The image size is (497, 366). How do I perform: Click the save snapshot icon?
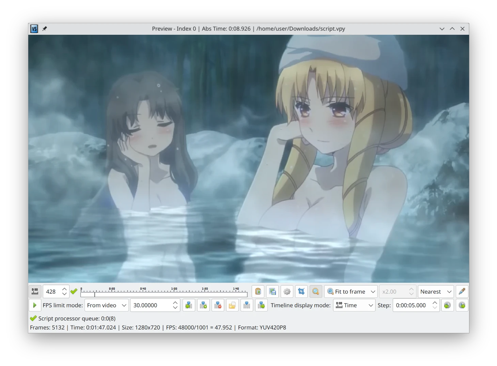point(273,292)
